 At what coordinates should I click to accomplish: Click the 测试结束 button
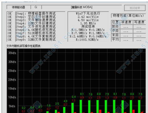pos(135,8)
